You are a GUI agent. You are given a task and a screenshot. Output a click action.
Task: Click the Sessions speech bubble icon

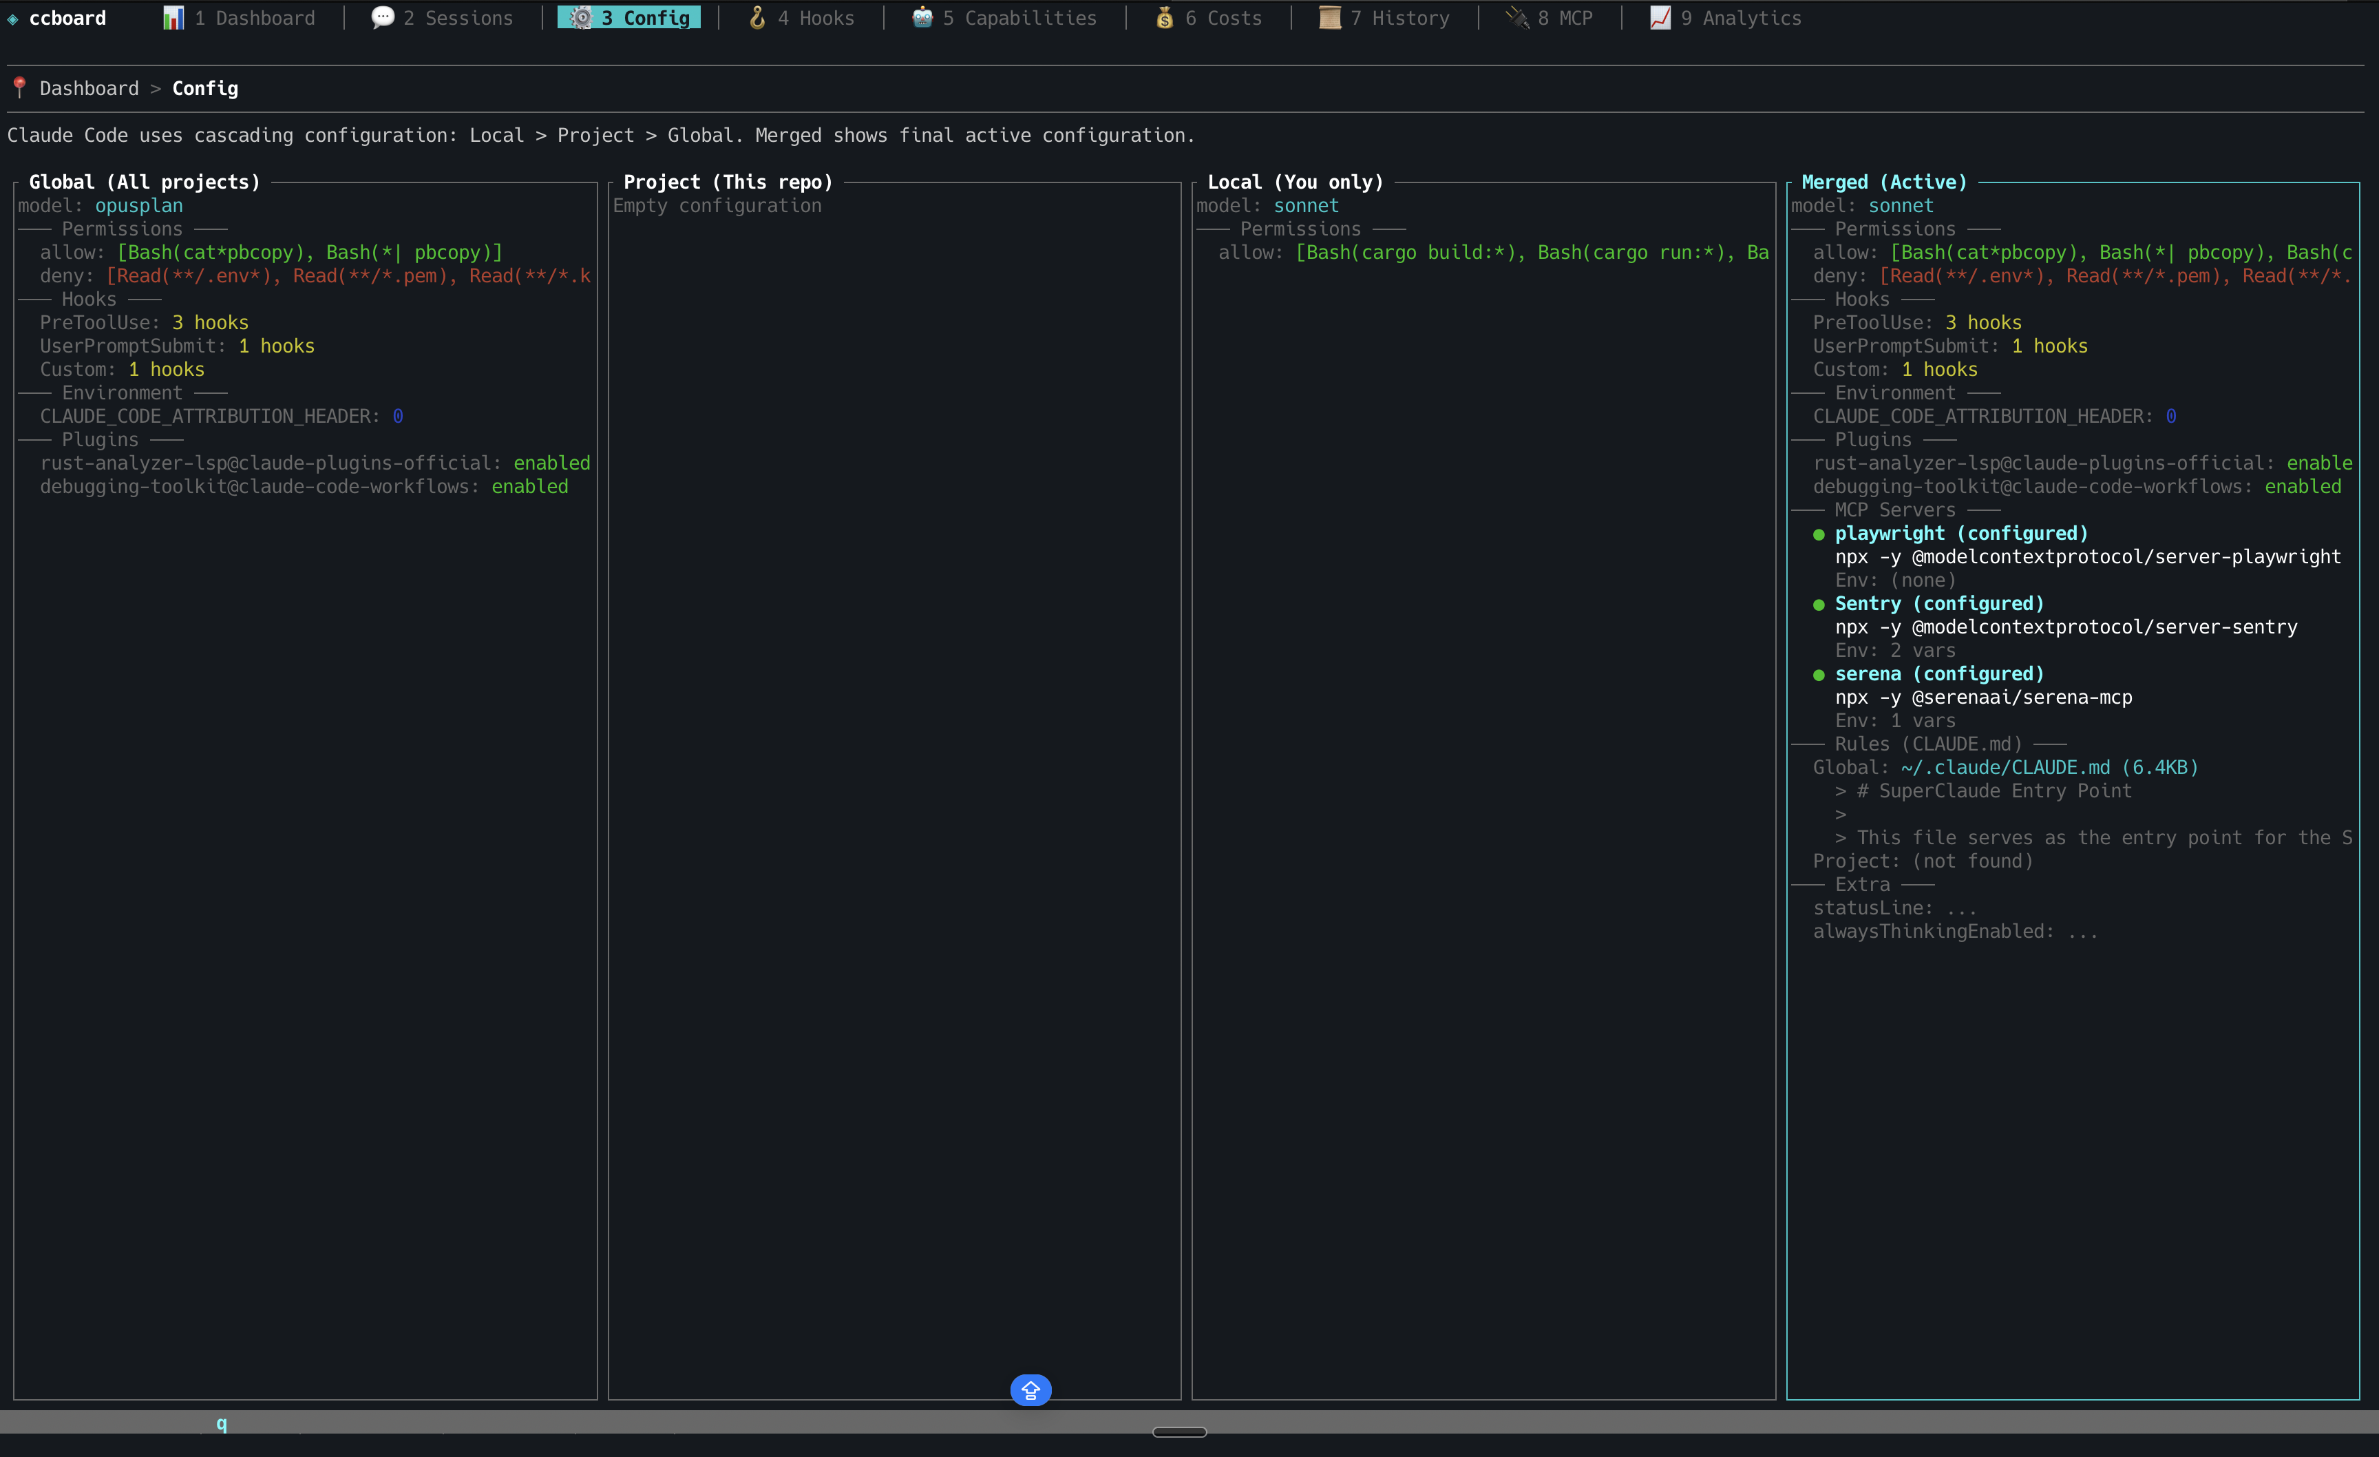point(382,17)
